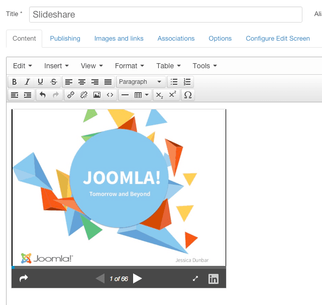Screen dimensions: 322x305
Task: Open the Table menu
Action: 168,66
